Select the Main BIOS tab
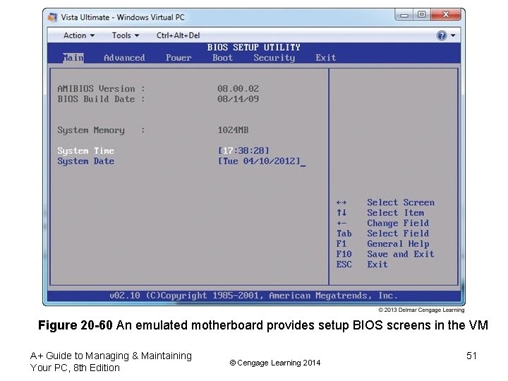 point(73,58)
